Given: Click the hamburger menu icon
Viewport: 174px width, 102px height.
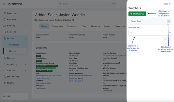Looking at the screenshot, I should point(4,4).
